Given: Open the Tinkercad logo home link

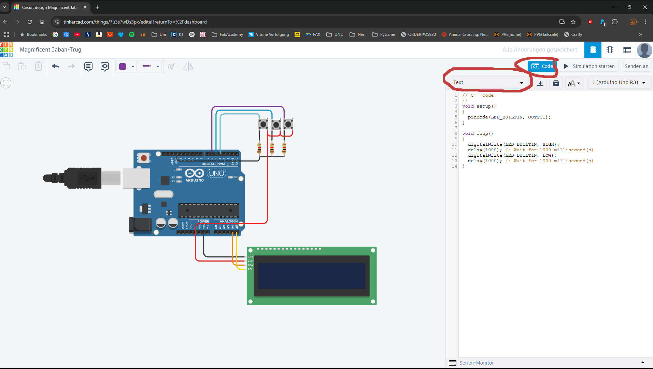Looking at the screenshot, I should tap(6, 50).
